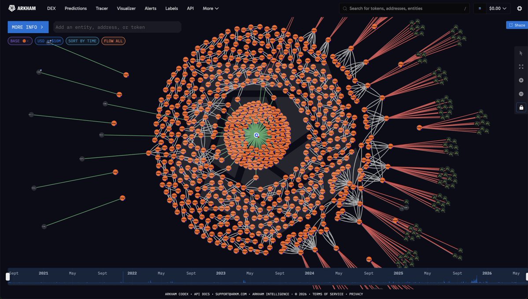Toggle the FLOW ALL filter

tap(113, 41)
